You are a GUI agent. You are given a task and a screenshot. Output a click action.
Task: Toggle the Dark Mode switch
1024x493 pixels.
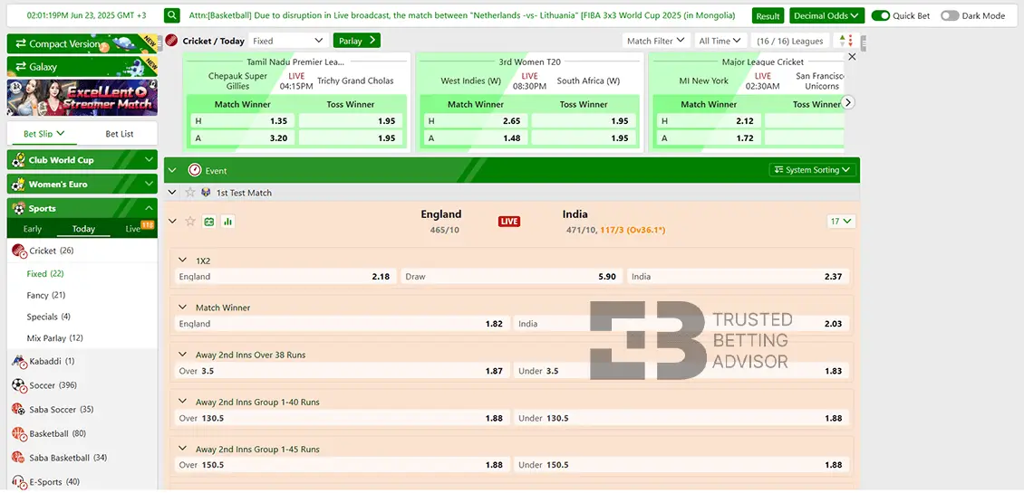pyautogui.click(x=951, y=15)
